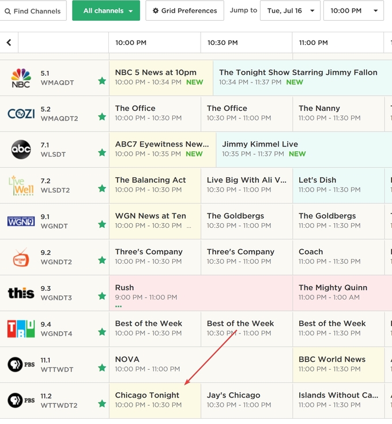Open Islands Without Ca... listing
Screen dimensions: 392x424
338,400
